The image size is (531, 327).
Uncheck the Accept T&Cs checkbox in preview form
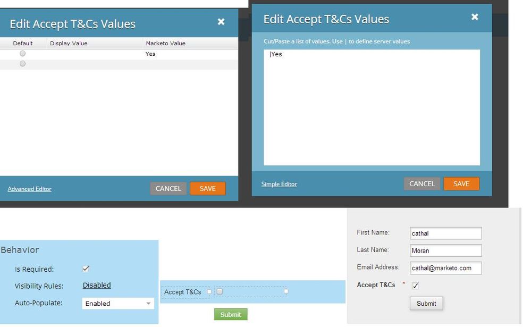tap(415, 286)
